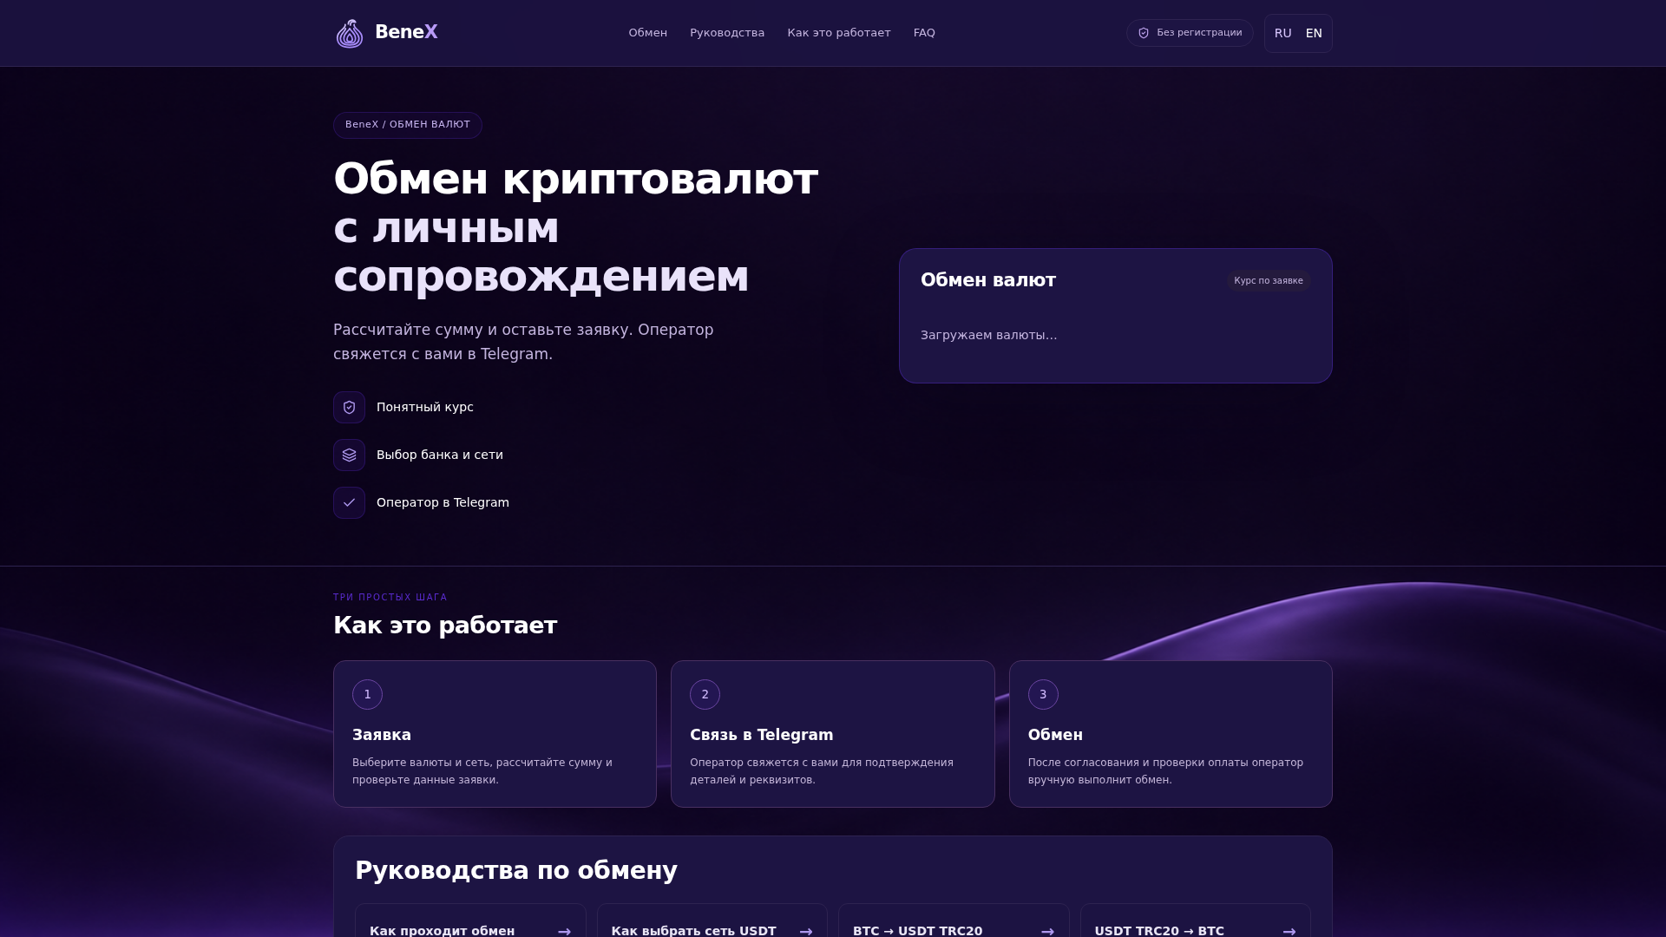Click the Заявка step title
Viewport: 1666px width, 937px height.
pos(382,735)
